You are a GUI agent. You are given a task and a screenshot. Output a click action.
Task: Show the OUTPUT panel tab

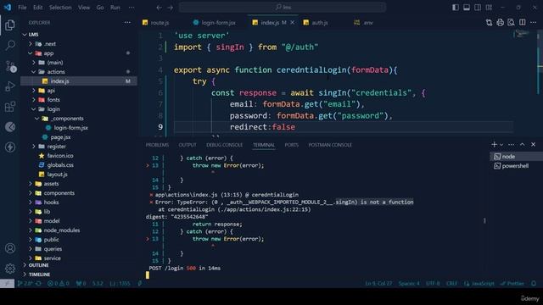[188, 145]
